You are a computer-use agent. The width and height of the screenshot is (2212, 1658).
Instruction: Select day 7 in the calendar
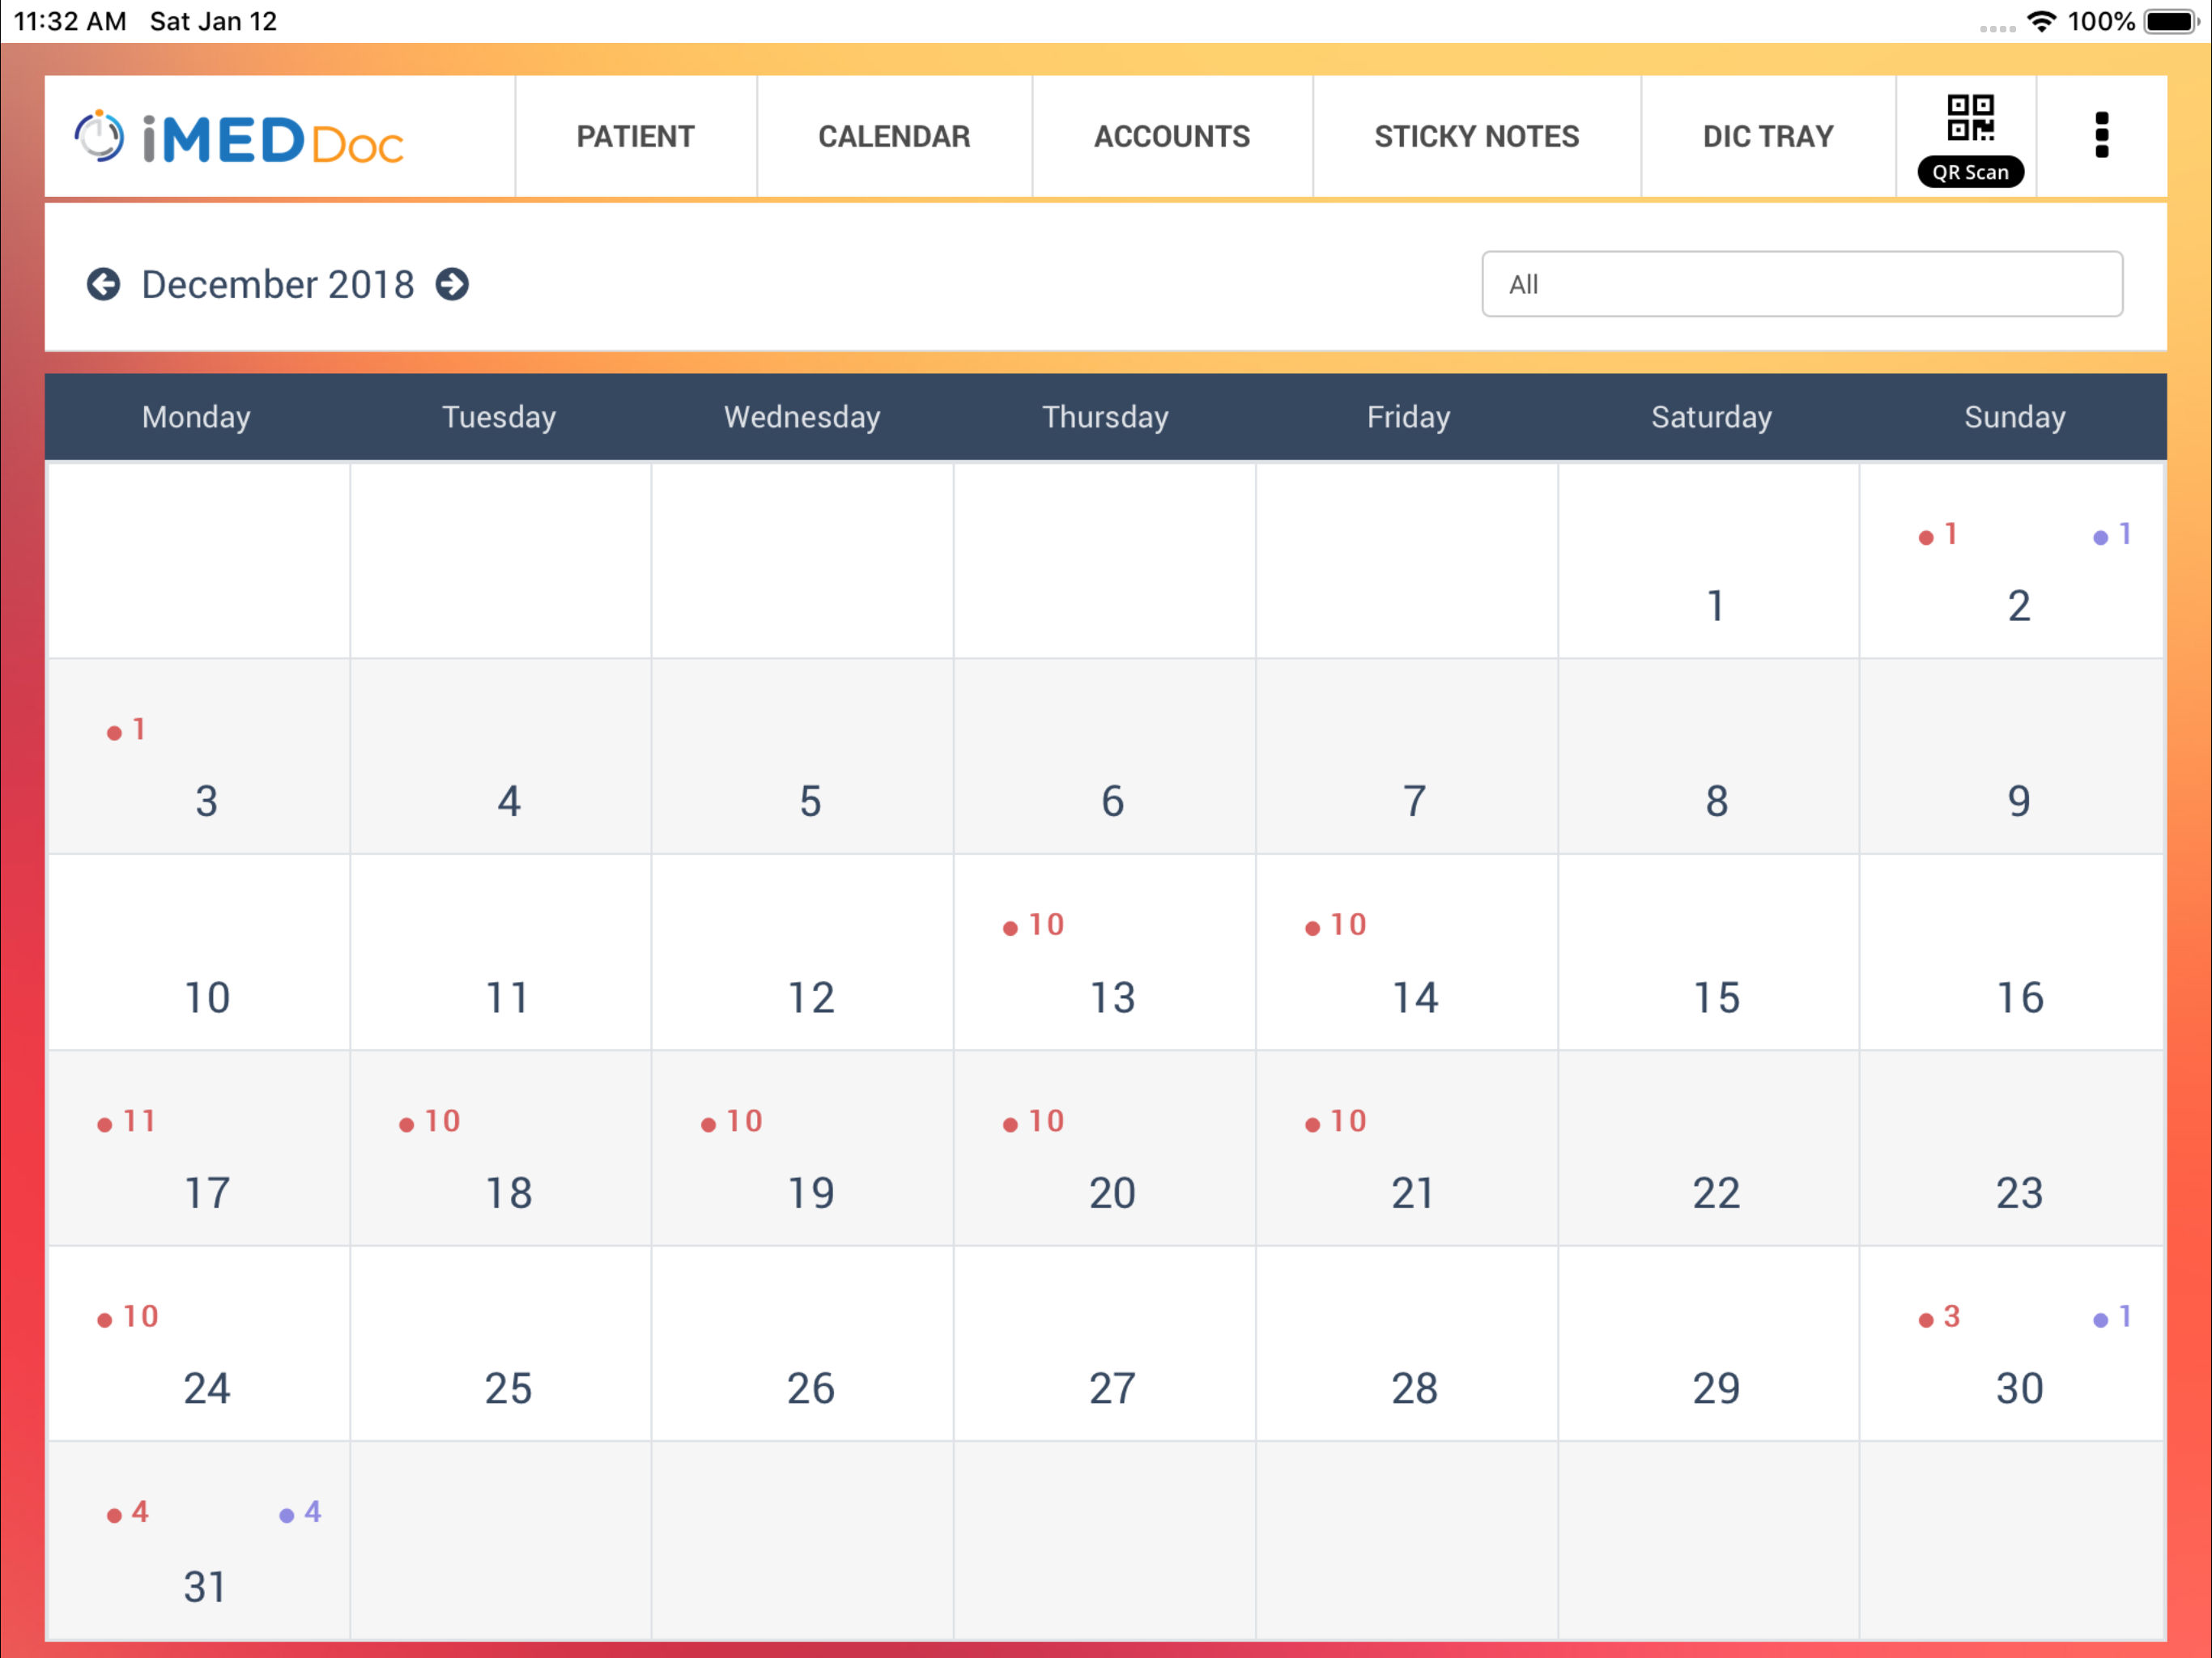click(1407, 756)
